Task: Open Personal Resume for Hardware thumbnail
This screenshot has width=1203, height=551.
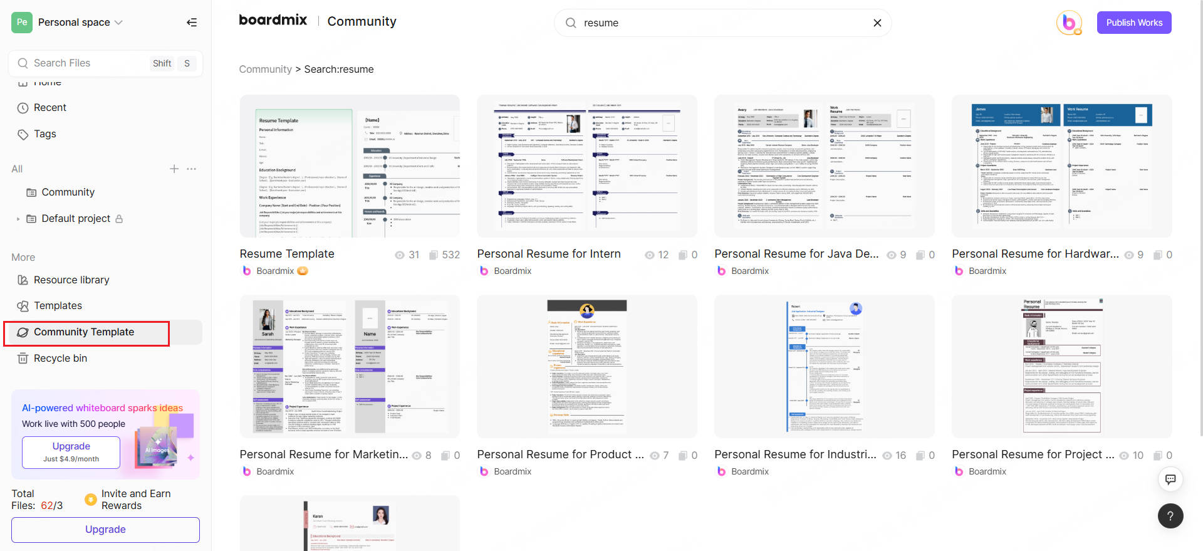Action: (1062, 166)
